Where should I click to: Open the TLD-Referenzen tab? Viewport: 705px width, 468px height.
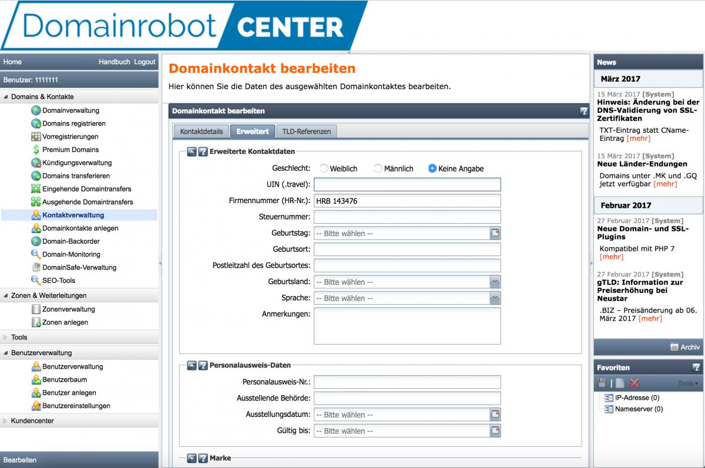pos(306,132)
